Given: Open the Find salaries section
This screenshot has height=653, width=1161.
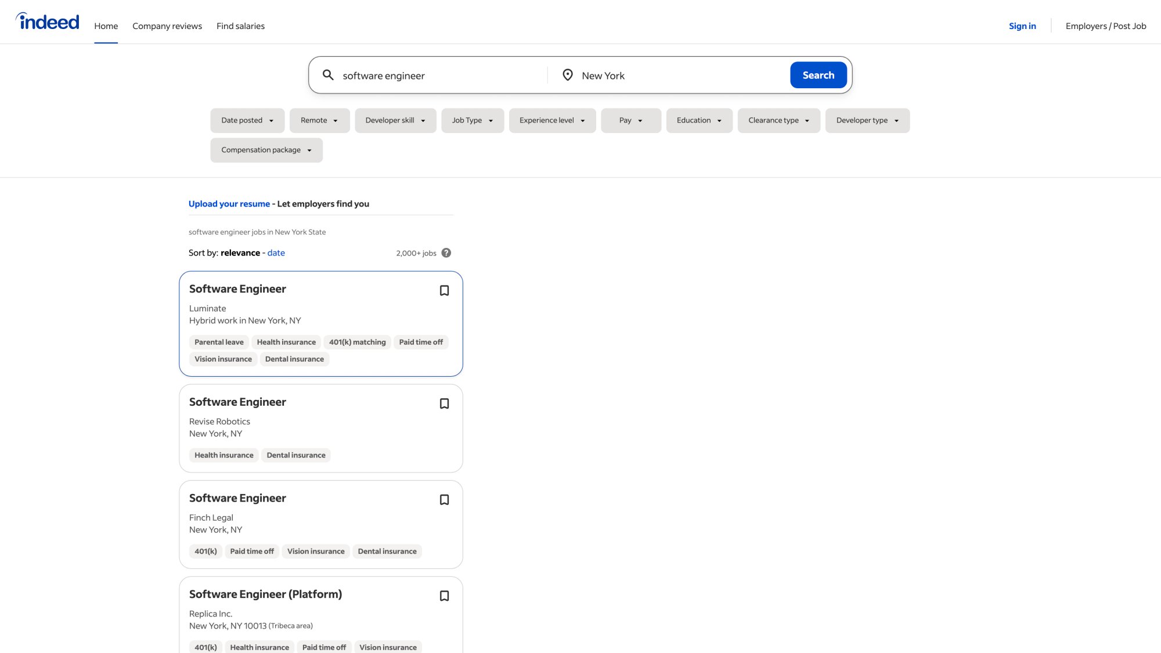Looking at the screenshot, I should (240, 26).
